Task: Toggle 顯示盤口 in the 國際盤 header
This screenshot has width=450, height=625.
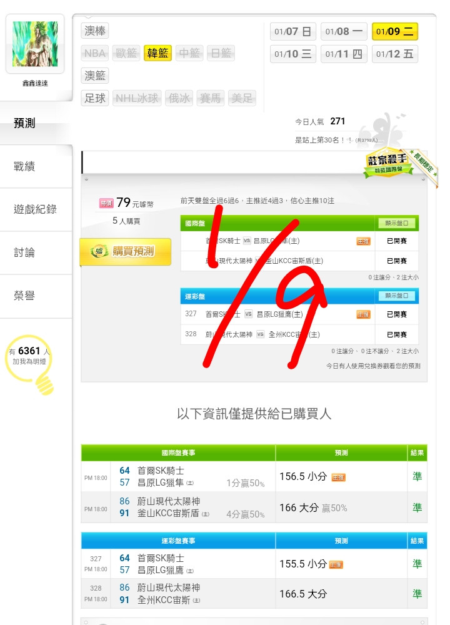Action: pyautogui.click(x=396, y=223)
